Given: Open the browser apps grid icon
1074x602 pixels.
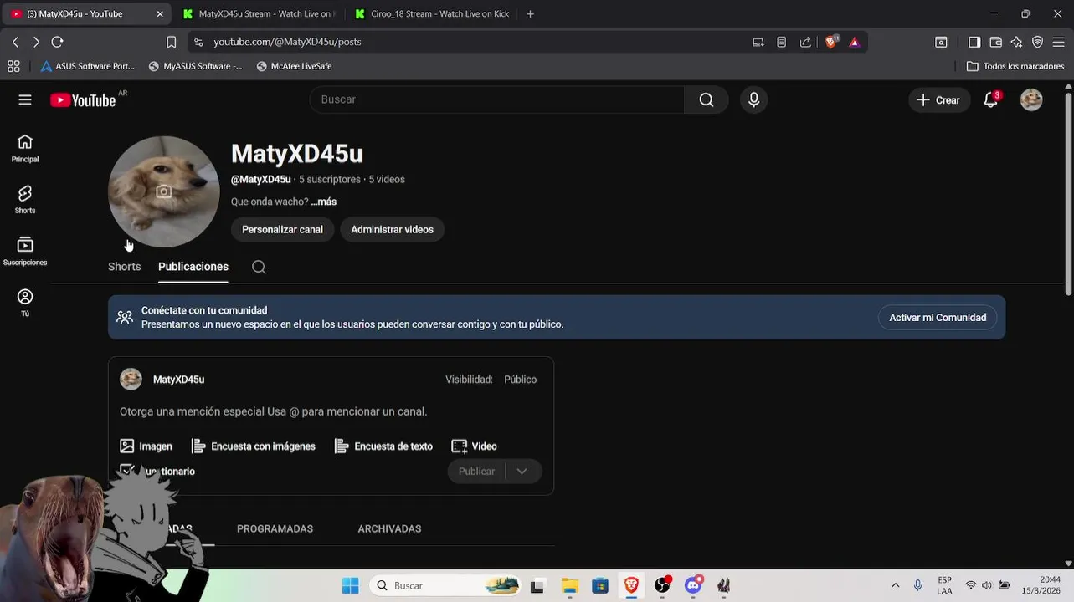Looking at the screenshot, I should click(x=13, y=66).
